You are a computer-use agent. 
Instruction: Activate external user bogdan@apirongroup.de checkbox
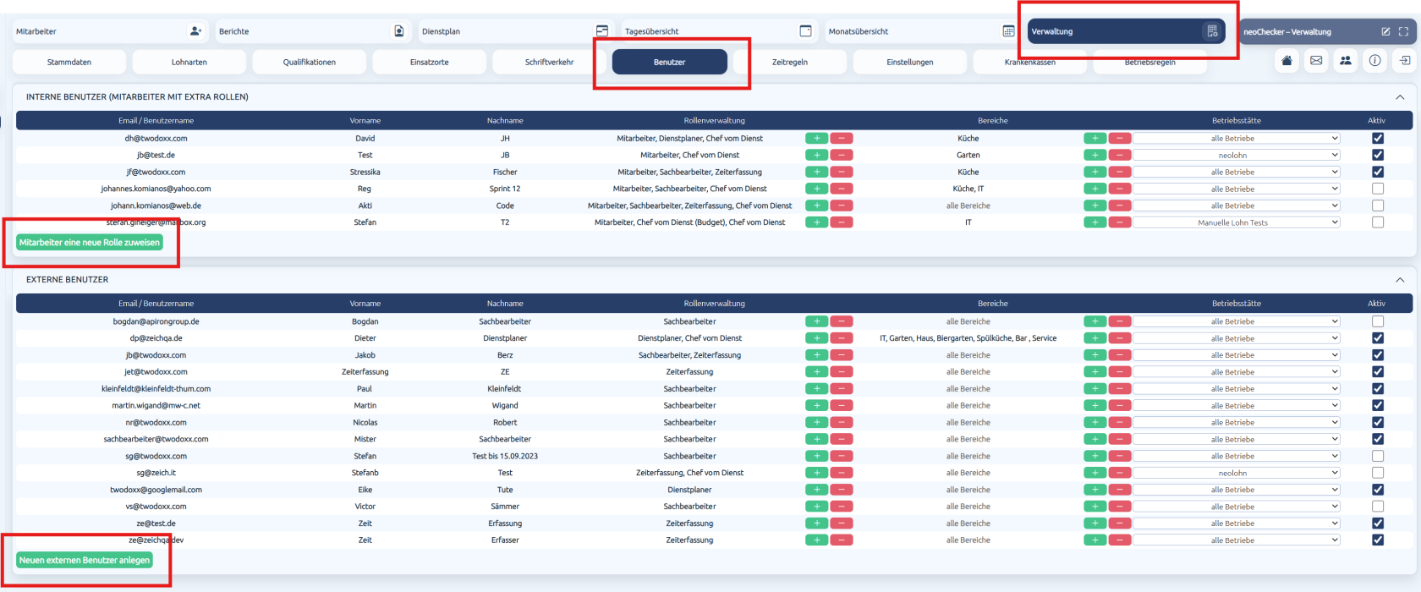click(1378, 321)
